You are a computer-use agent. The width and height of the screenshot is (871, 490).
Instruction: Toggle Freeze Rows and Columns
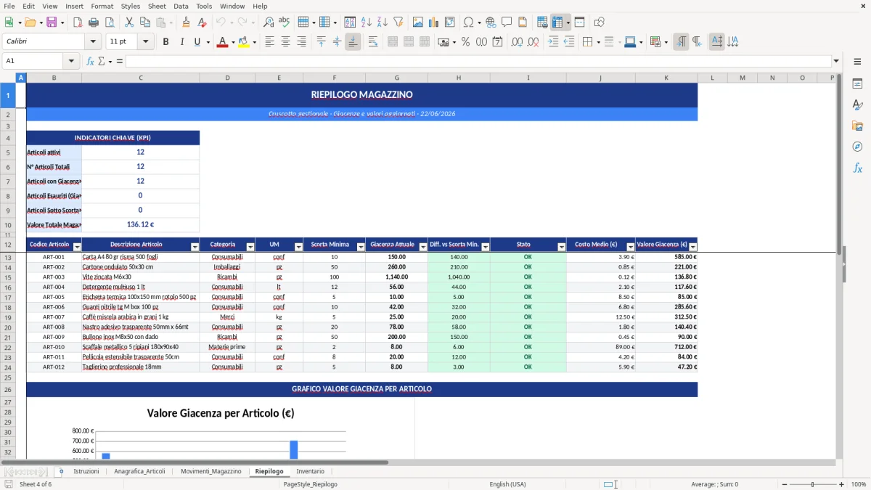pos(558,23)
